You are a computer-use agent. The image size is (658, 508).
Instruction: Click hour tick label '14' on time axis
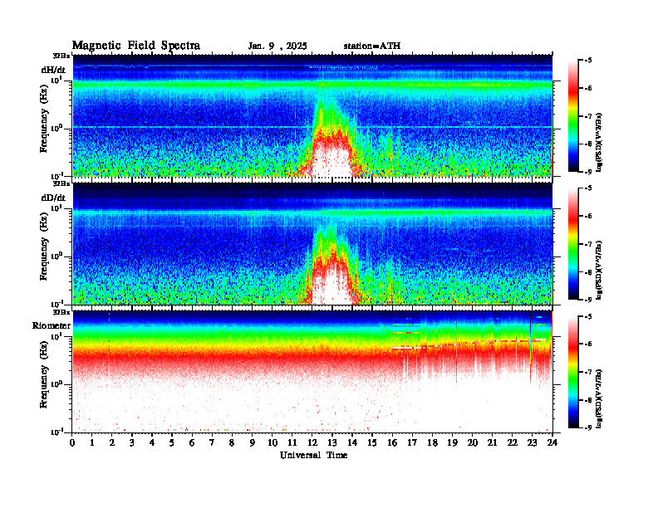click(352, 443)
